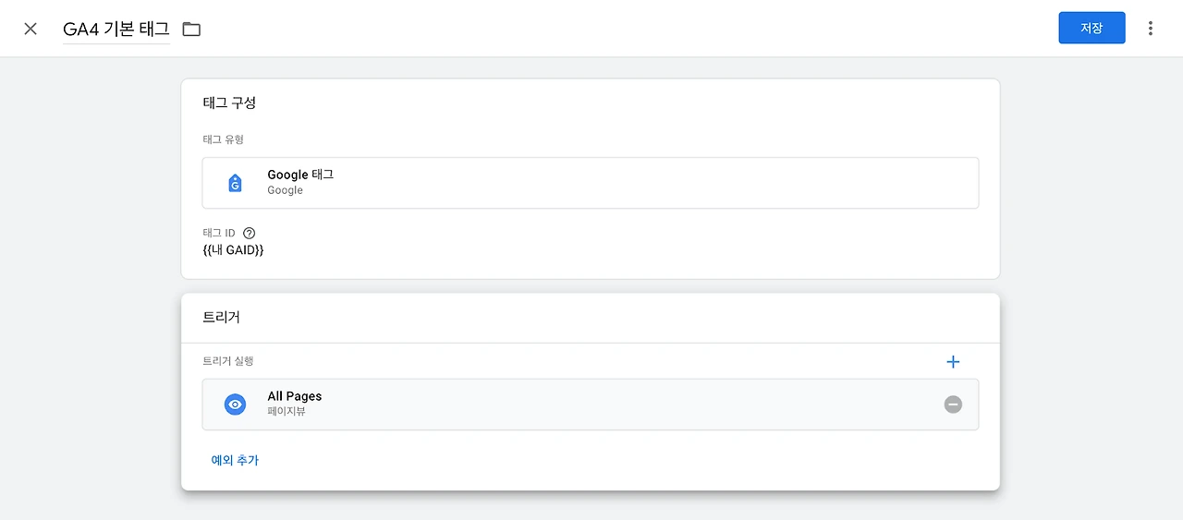Click the GA4 기본 태그 name field

[x=116, y=29]
